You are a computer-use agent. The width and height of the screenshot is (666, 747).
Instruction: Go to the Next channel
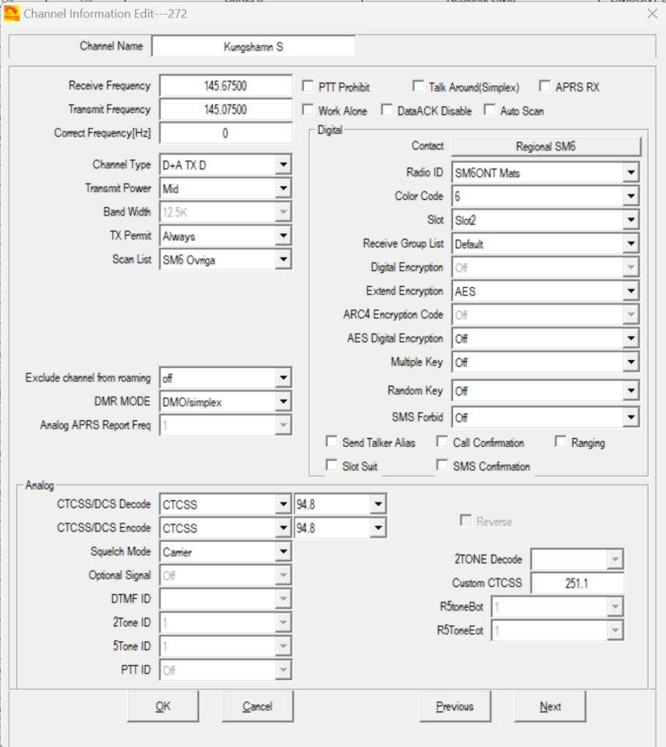[550, 707]
